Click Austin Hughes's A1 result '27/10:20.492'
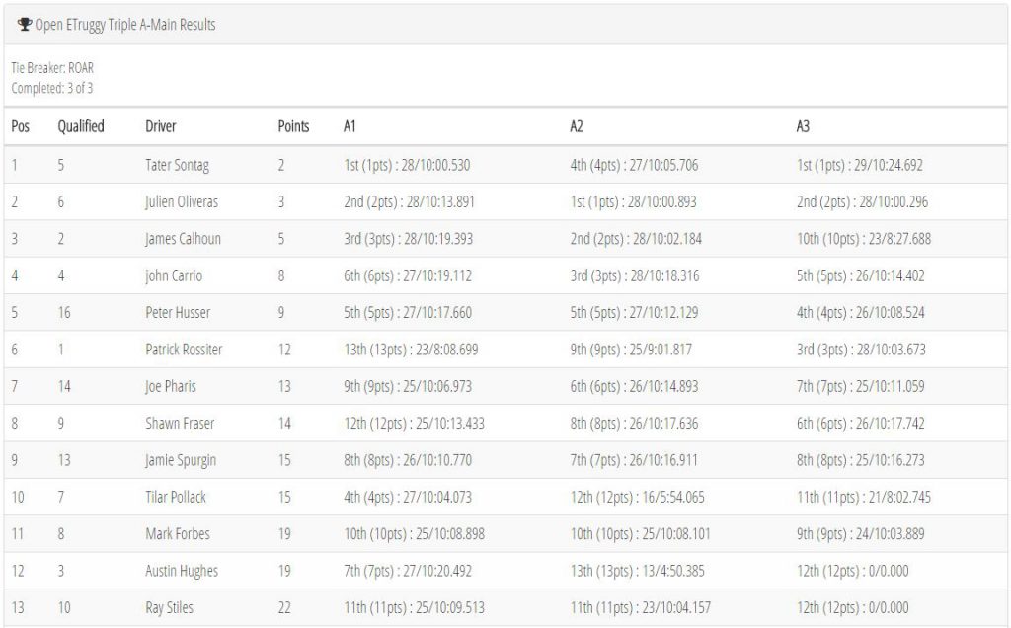1011x628 pixels. (x=437, y=571)
